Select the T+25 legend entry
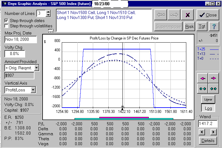222x148 pixels. tap(208, 49)
